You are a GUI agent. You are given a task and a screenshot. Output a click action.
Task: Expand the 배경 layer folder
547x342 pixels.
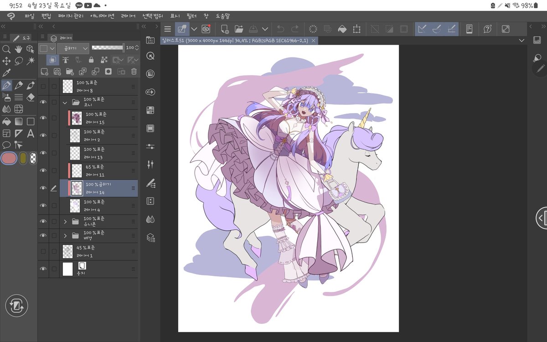click(x=65, y=236)
